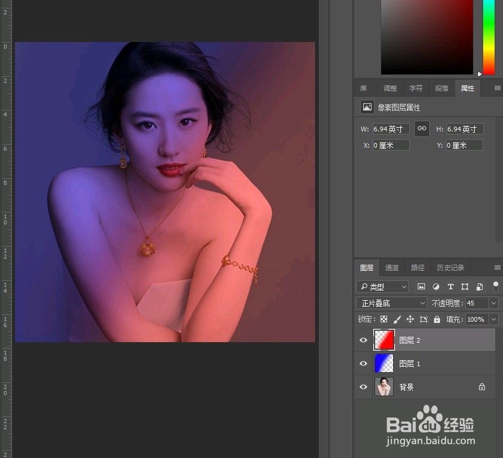Click the hue slider handle
503x458 pixels.
tap(480, 74)
